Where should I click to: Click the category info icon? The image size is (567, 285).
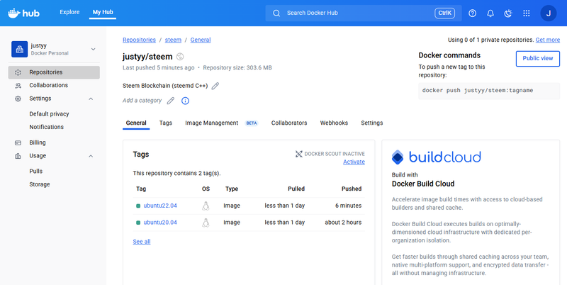point(185,101)
